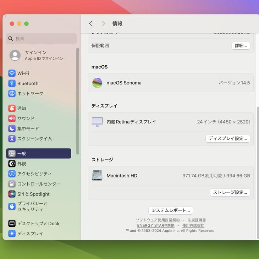Select デスクトップと Dock label
The width and height of the screenshot is (259, 259).
38,224
